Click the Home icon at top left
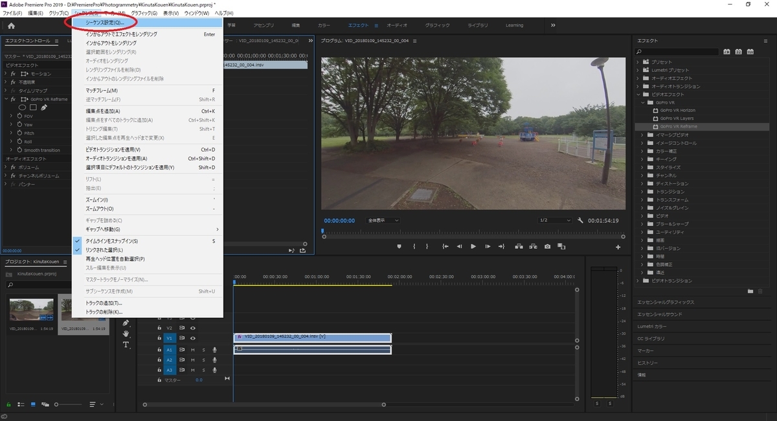The width and height of the screenshot is (777, 421). coord(11,25)
